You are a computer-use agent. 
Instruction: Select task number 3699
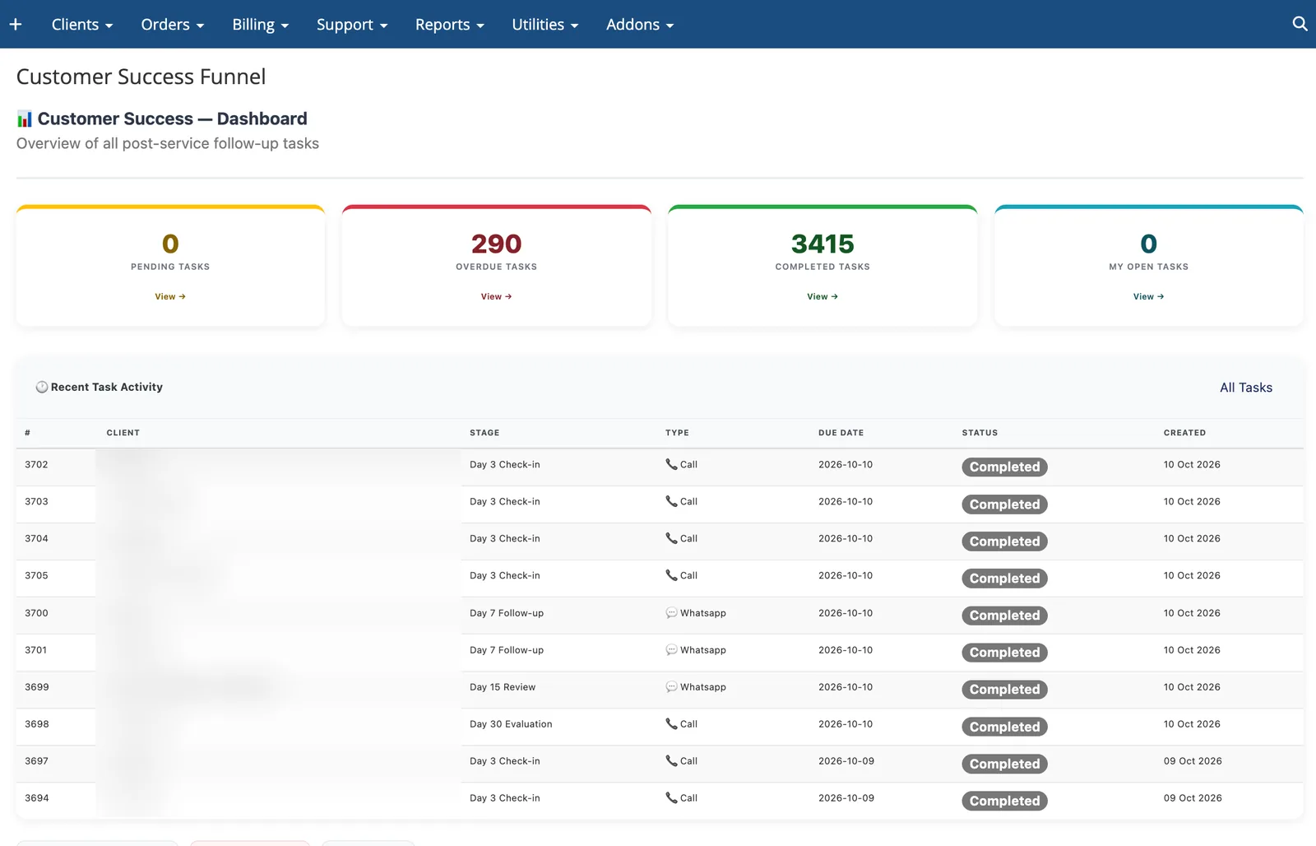37,687
